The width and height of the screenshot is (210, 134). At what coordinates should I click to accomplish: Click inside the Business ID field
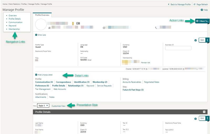click(178, 48)
